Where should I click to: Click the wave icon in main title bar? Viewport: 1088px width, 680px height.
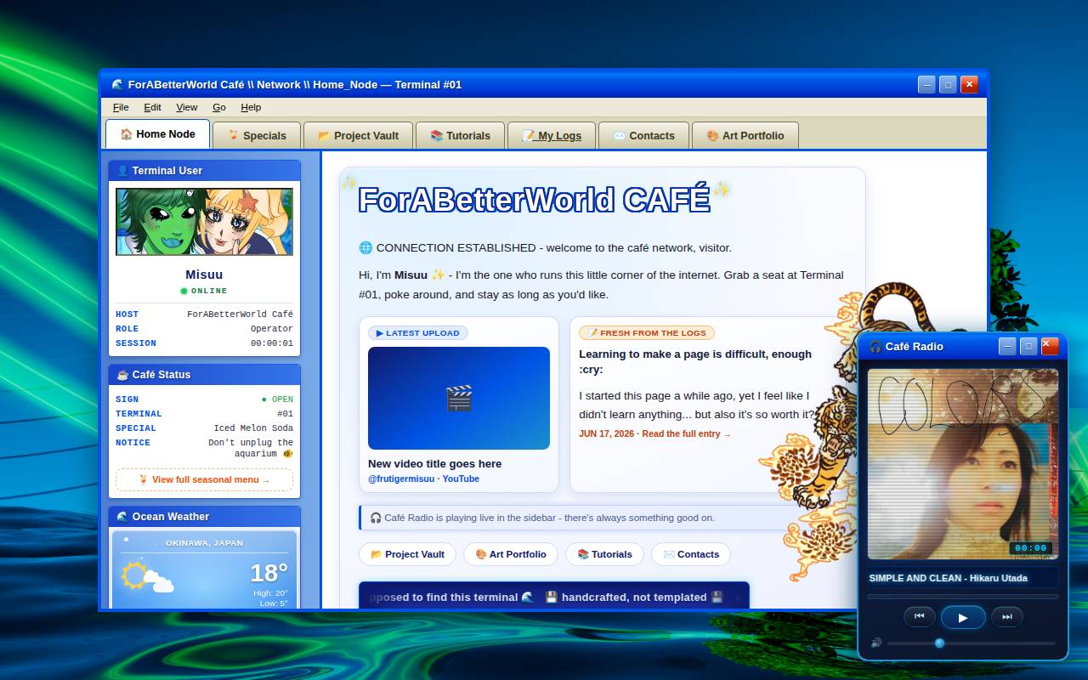coord(117,85)
